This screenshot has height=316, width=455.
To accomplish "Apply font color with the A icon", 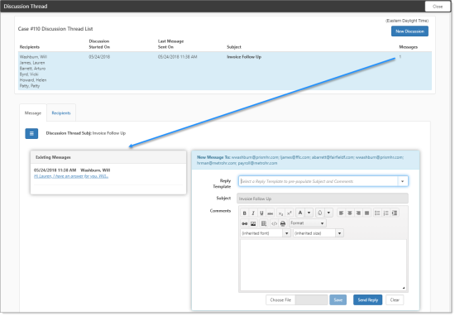I will point(300,213).
